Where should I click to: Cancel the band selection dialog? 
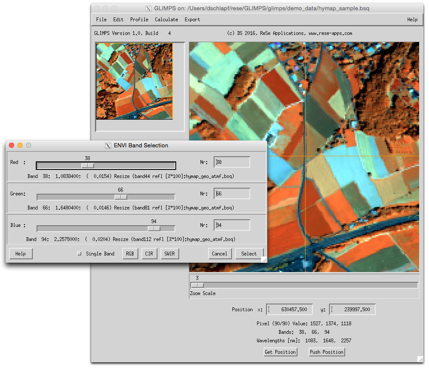220,254
